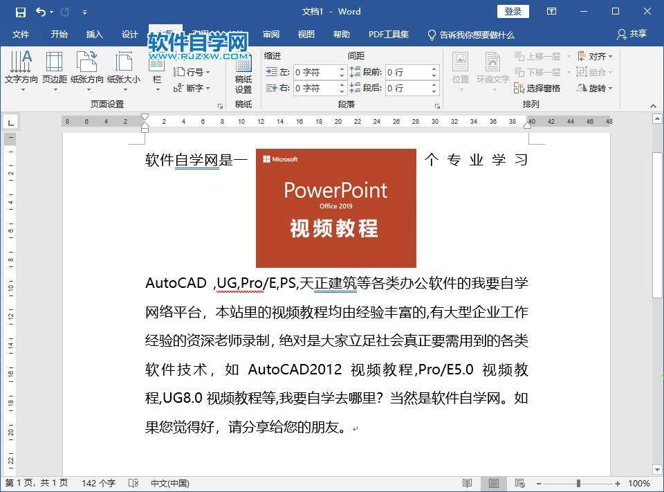The image size is (664, 492).
Task: Expand the 下移一层 dropdown arrow
Action: tap(569, 73)
